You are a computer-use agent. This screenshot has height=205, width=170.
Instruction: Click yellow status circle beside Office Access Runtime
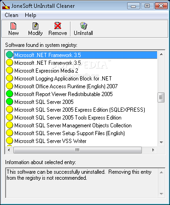pos(10,86)
